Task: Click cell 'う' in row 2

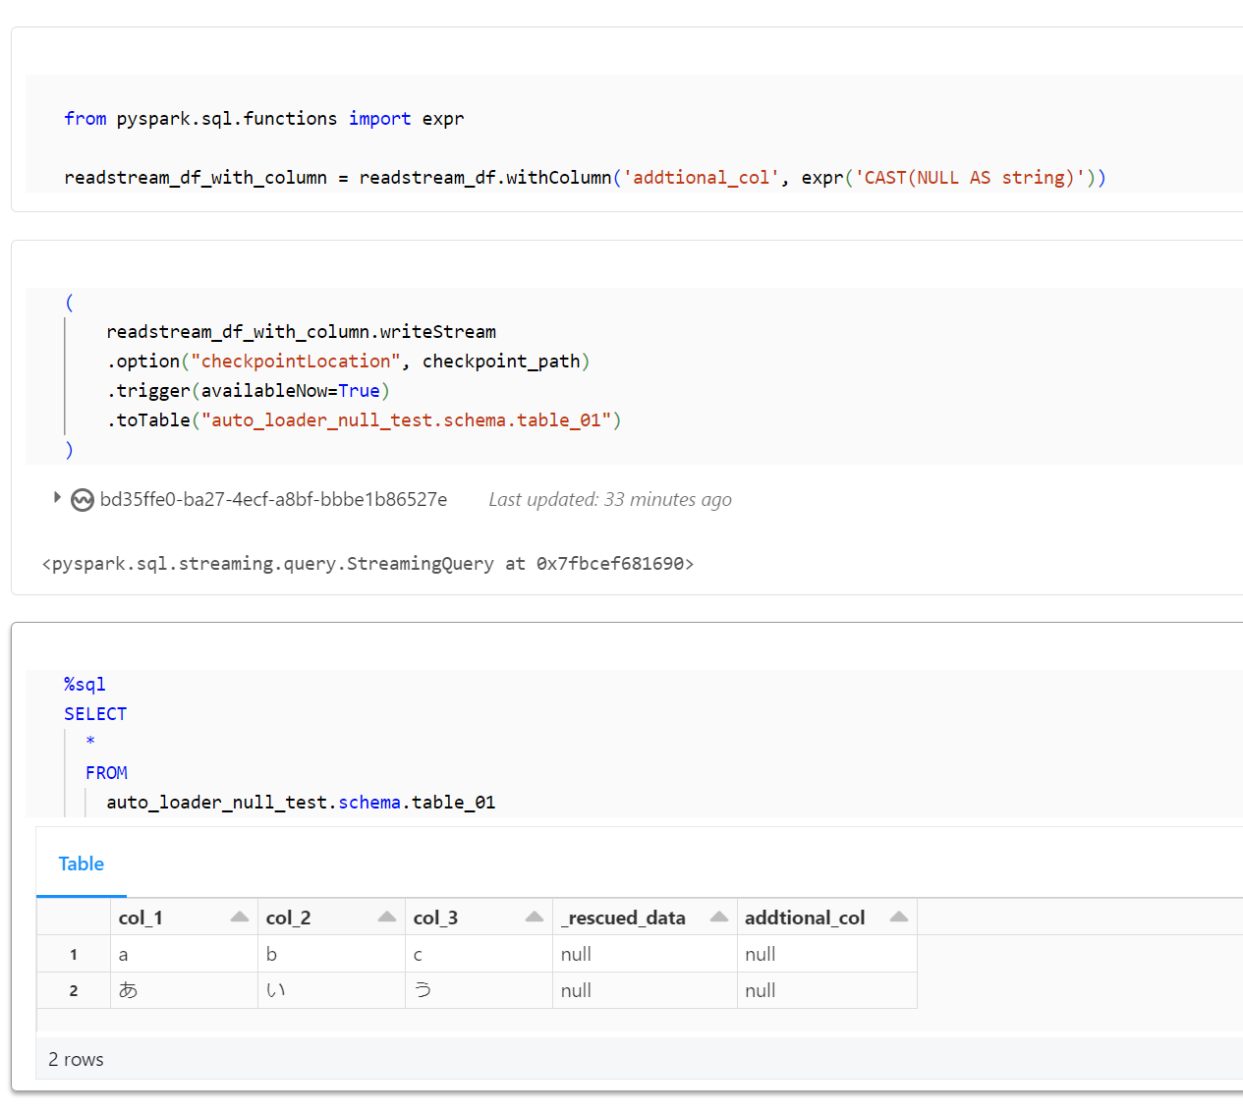Action: 479,990
